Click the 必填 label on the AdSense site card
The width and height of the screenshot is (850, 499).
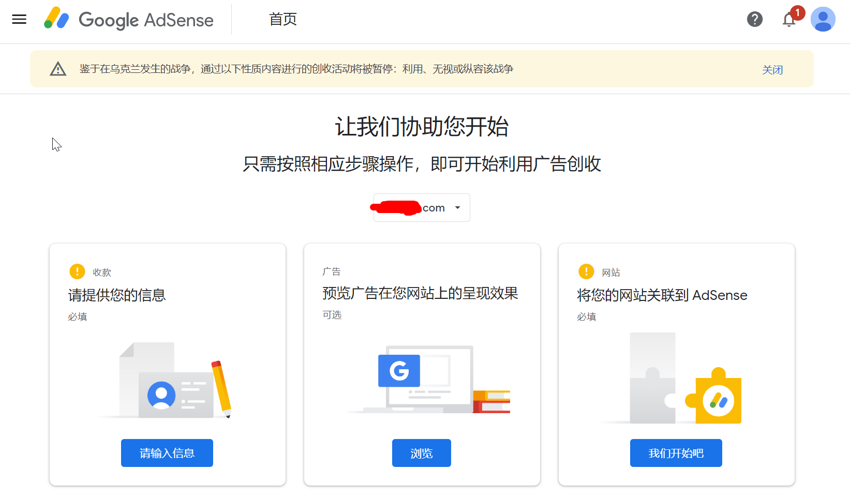[x=587, y=316]
